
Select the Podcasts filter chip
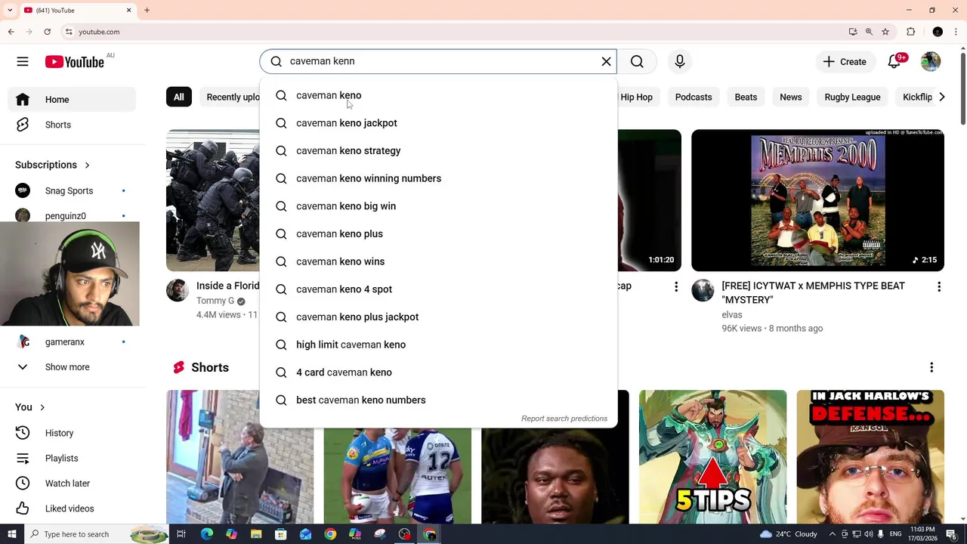click(x=694, y=97)
